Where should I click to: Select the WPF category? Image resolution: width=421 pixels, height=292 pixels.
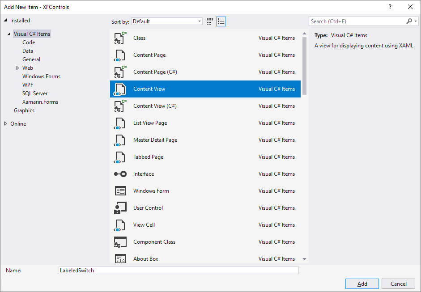(x=28, y=85)
